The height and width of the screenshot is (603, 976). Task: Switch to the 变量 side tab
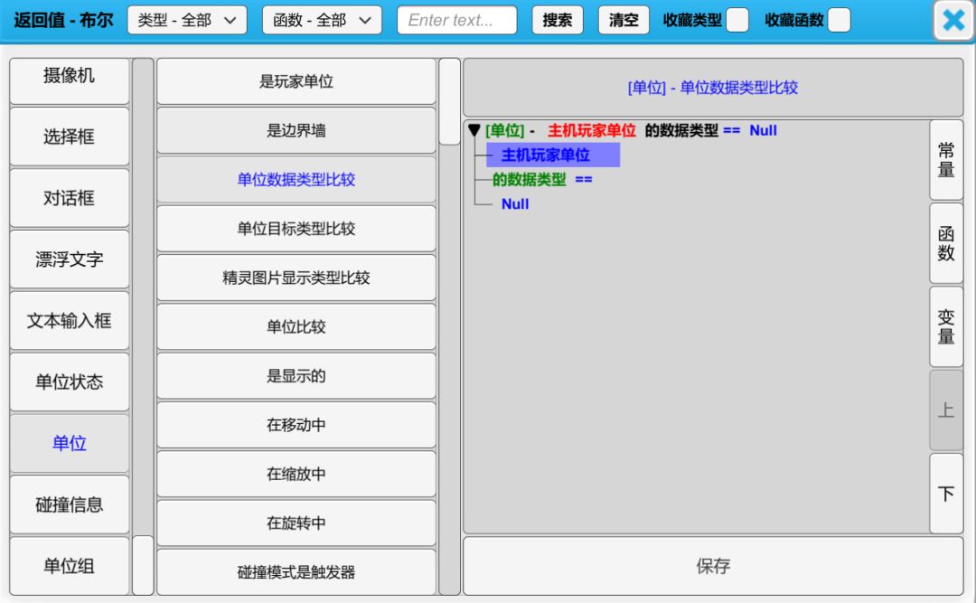[x=946, y=326]
